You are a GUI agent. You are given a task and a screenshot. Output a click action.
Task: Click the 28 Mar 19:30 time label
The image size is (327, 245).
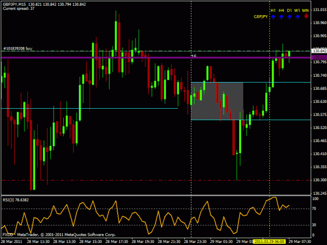(143, 242)
